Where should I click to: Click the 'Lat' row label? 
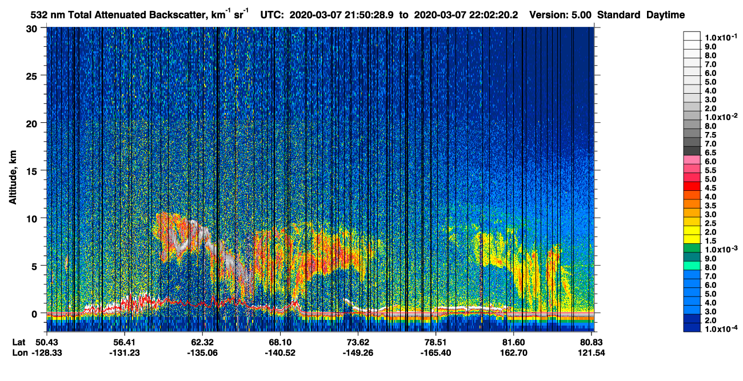click(x=18, y=342)
